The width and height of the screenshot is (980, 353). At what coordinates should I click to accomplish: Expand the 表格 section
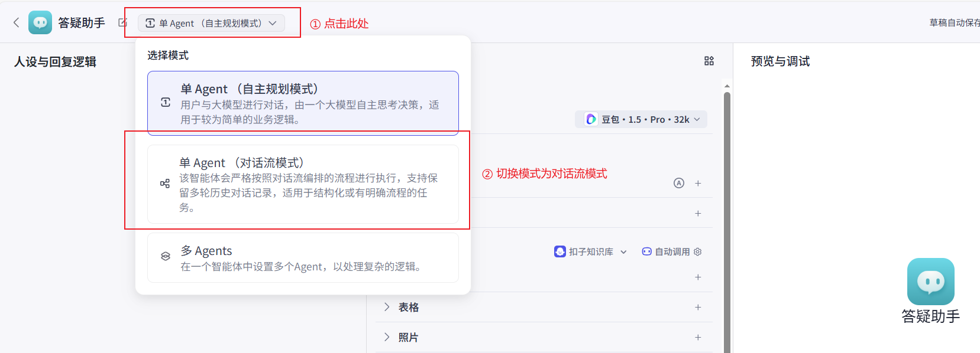point(387,307)
